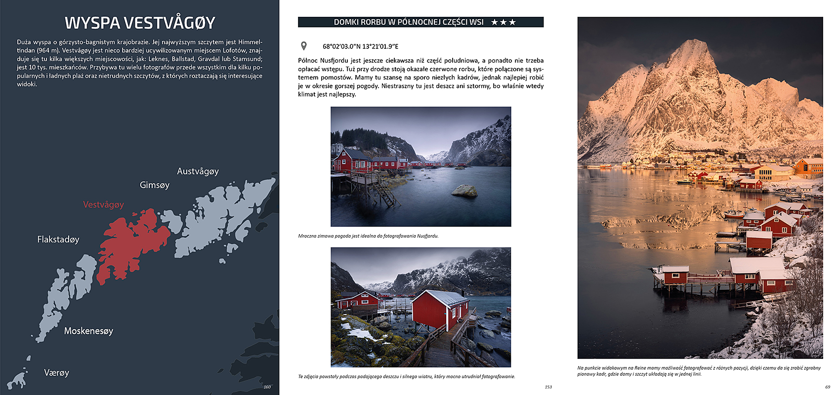Click the GPS coordinates 68°02'03.0"N 13°21'01.9"E

click(360, 46)
